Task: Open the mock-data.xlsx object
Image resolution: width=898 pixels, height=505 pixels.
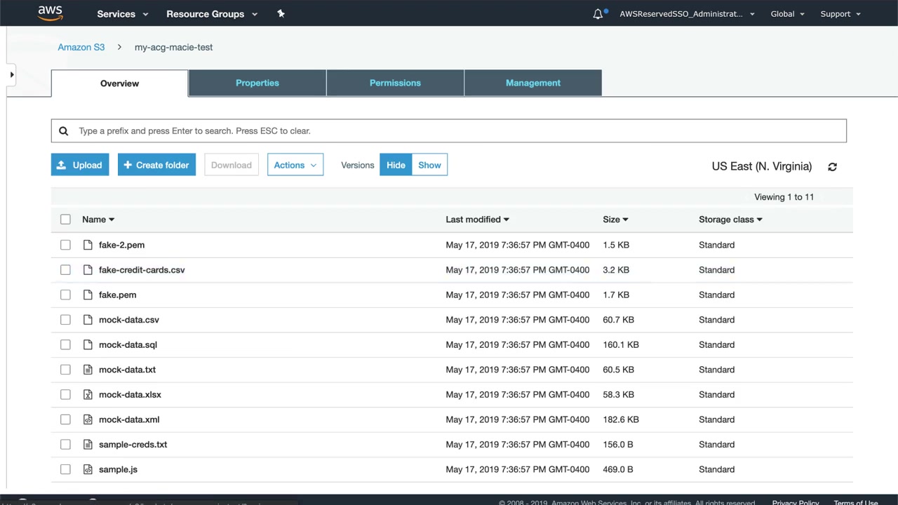Action: pos(130,394)
